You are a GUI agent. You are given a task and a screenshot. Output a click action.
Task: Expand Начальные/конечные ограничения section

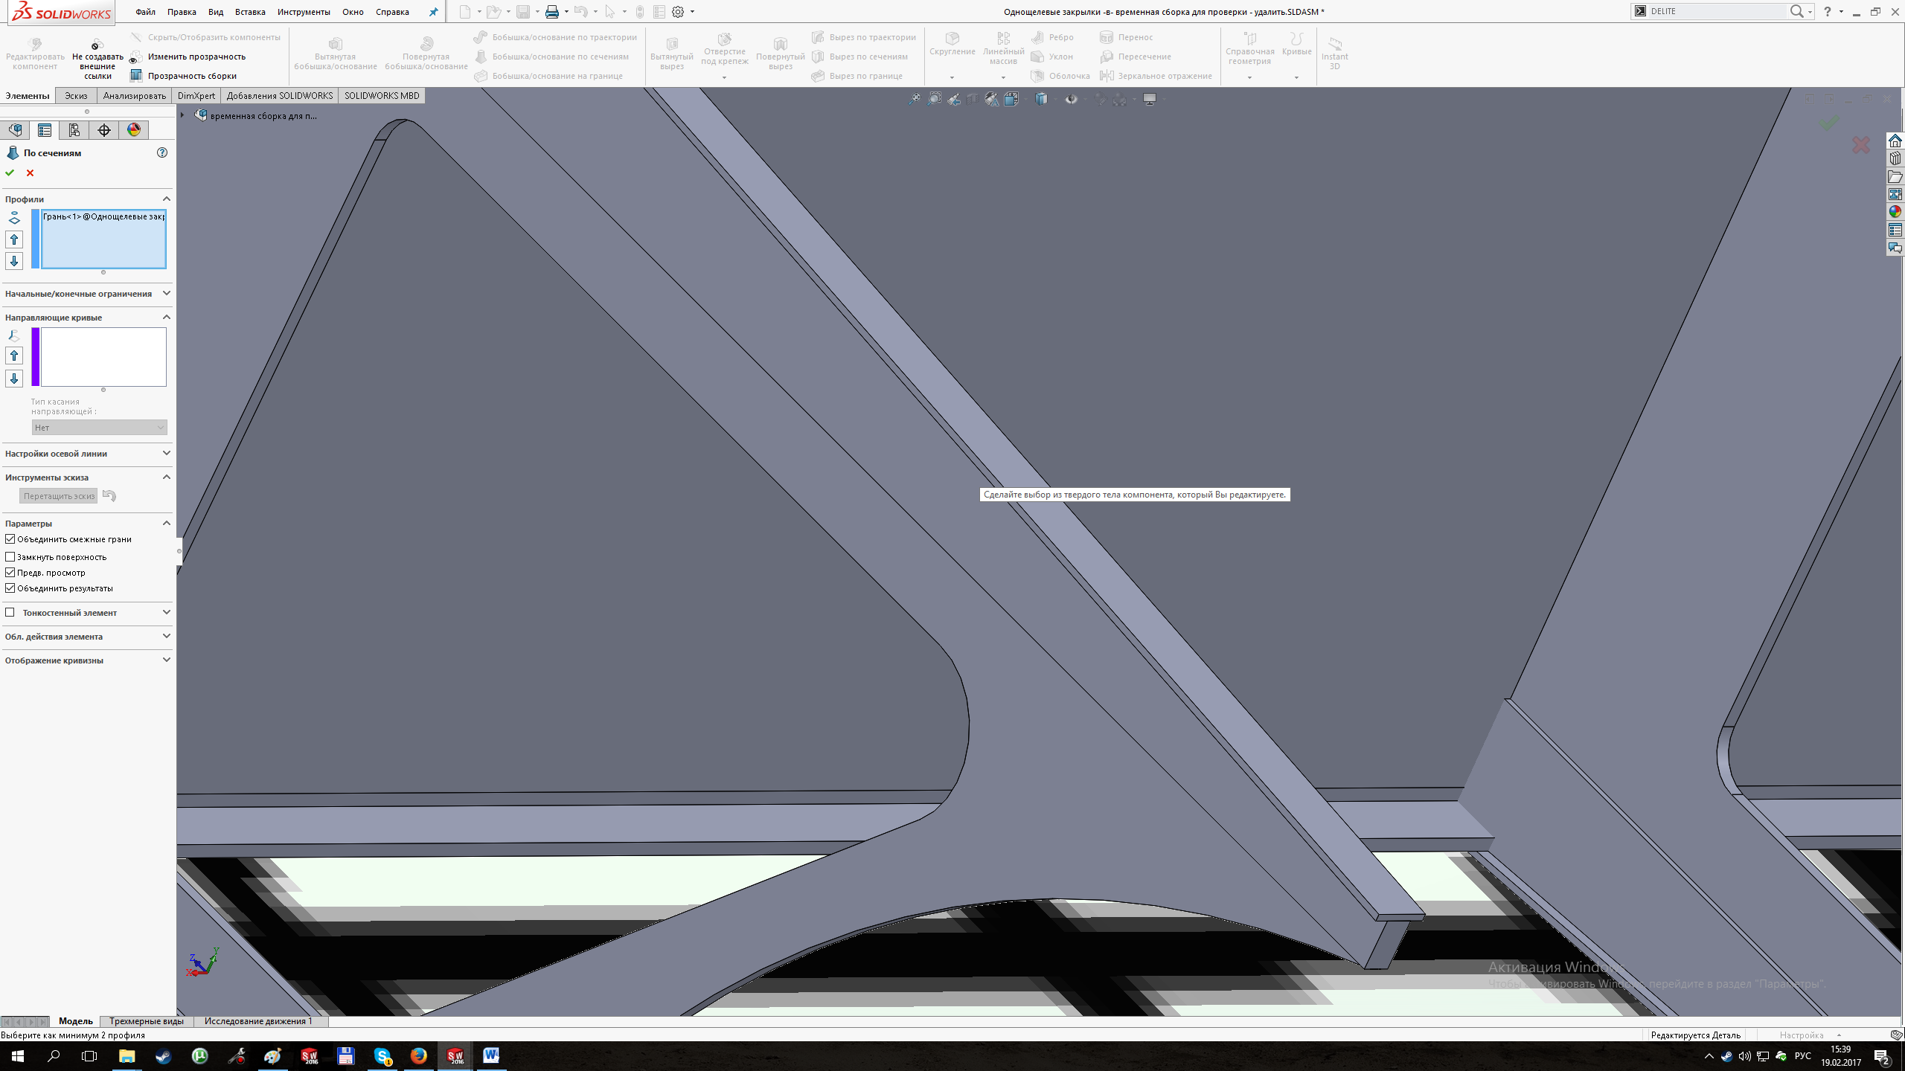pyautogui.click(x=166, y=293)
